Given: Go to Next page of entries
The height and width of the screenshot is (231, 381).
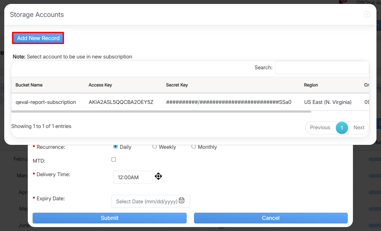Looking at the screenshot, I should click(x=359, y=128).
